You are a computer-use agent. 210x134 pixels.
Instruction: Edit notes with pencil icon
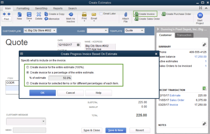click(204, 124)
